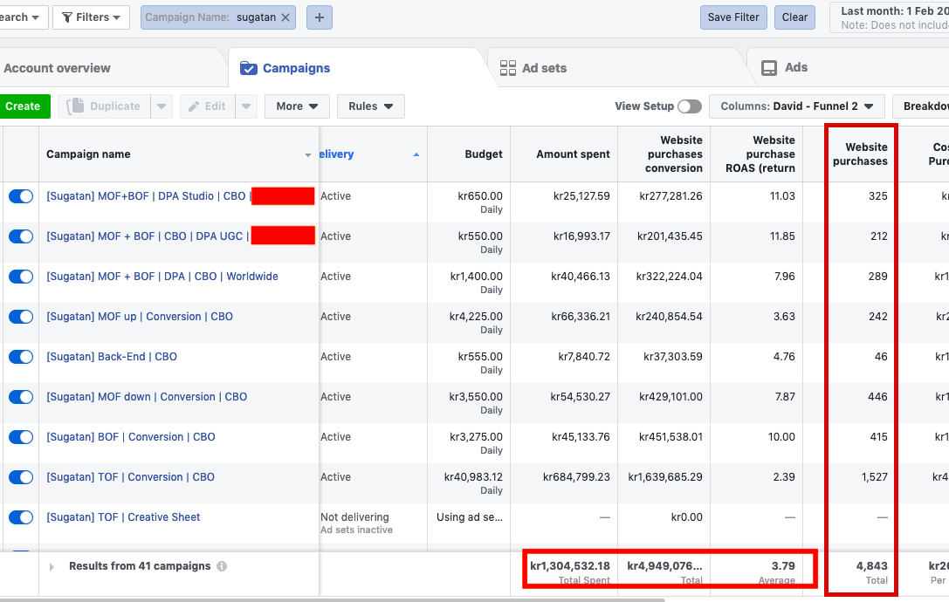The width and height of the screenshot is (949, 602).
Task: Open the TOF Conversion CBO campaign
Action: coord(131,476)
